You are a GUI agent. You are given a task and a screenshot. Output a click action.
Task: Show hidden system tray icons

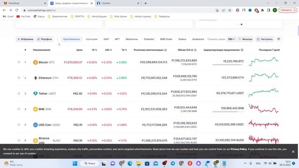click(x=245, y=163)
